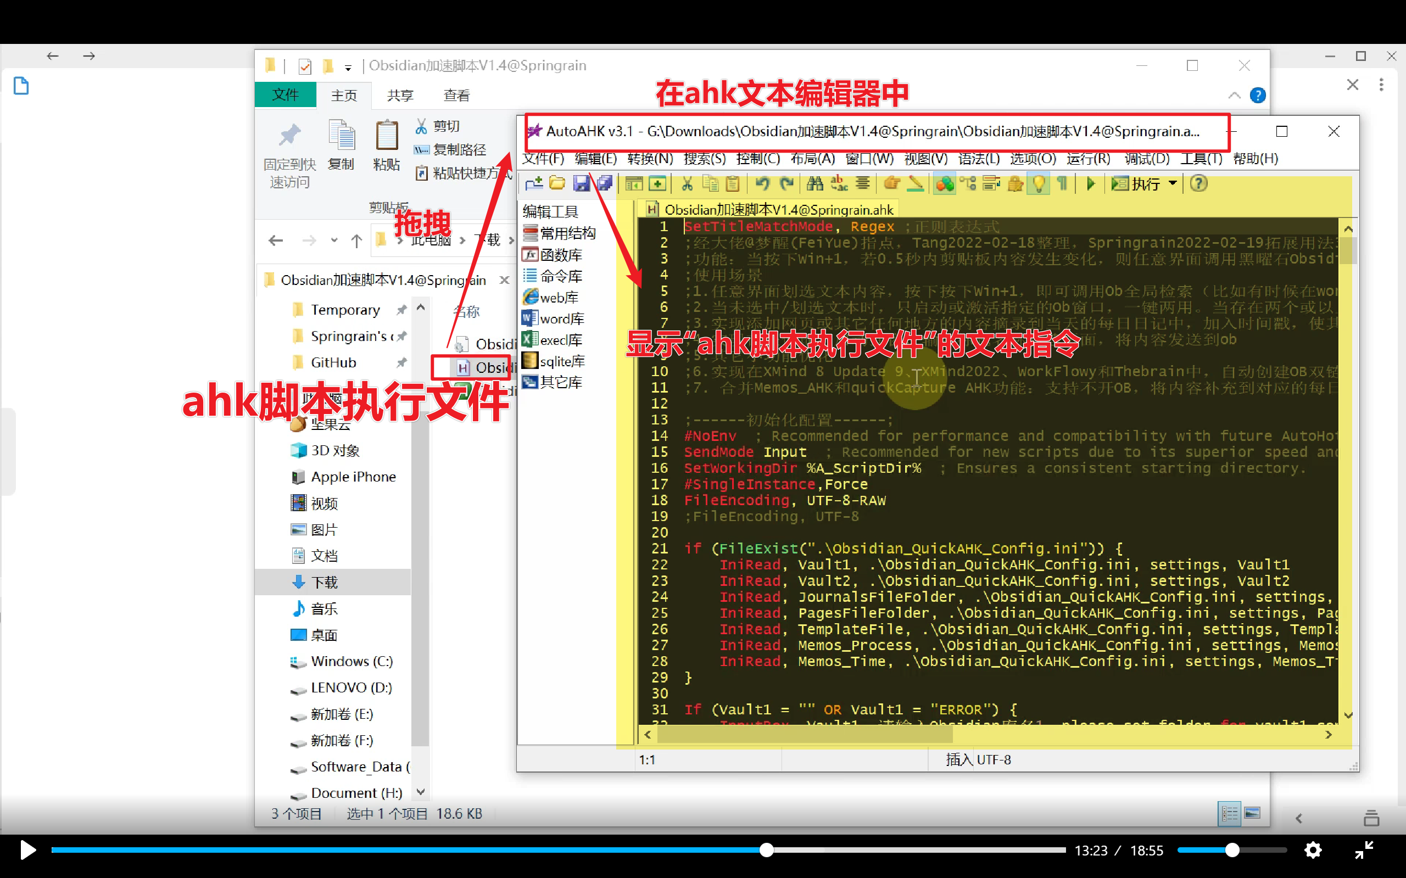Open the 帮助(H) menu
The width and height of the screenshot is (1406, 878).
(1256, 159)
